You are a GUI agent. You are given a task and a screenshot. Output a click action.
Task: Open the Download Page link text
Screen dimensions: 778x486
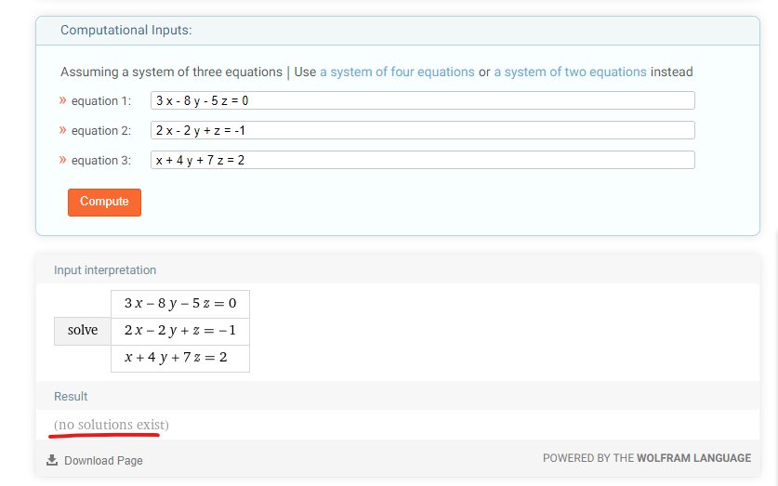[103, 461]
